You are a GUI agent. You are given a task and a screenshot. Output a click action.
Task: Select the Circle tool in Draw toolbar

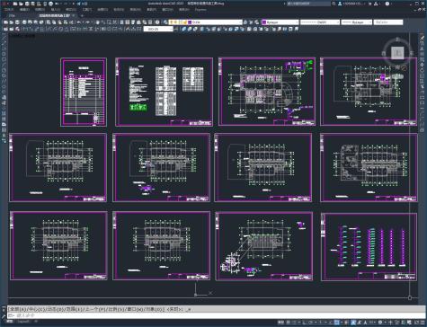pos(4,70)
